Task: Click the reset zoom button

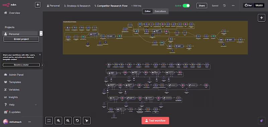Action: [x=77, y=121]
